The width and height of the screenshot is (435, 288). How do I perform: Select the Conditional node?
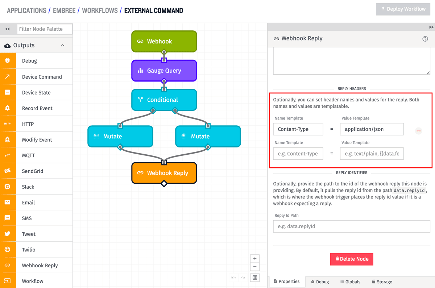pos(164,100)
